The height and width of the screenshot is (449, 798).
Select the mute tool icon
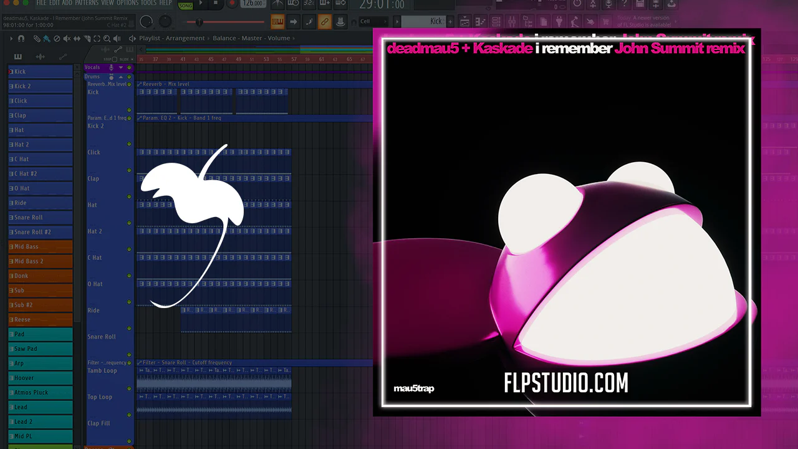pos(67,39)
